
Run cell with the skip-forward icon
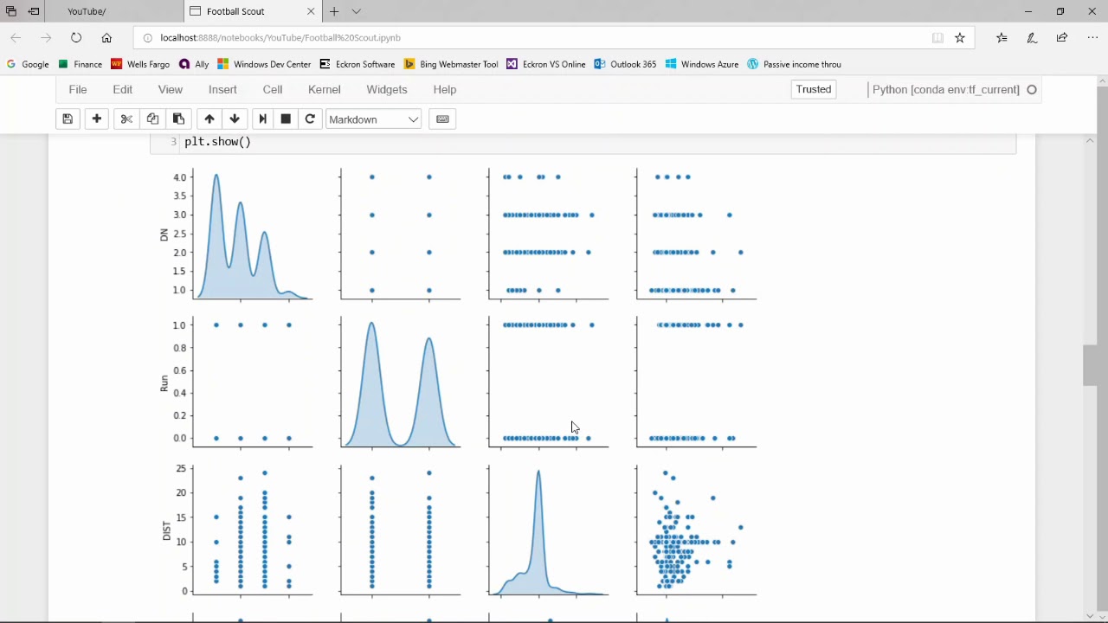[262, 119]
